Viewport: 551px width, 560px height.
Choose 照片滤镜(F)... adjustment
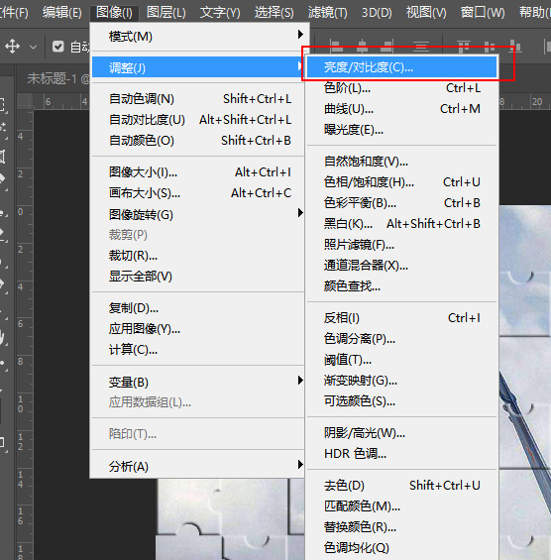[402, 244]
